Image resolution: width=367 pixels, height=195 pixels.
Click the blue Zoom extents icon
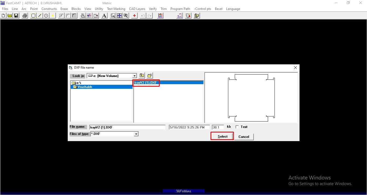[119, 16]
